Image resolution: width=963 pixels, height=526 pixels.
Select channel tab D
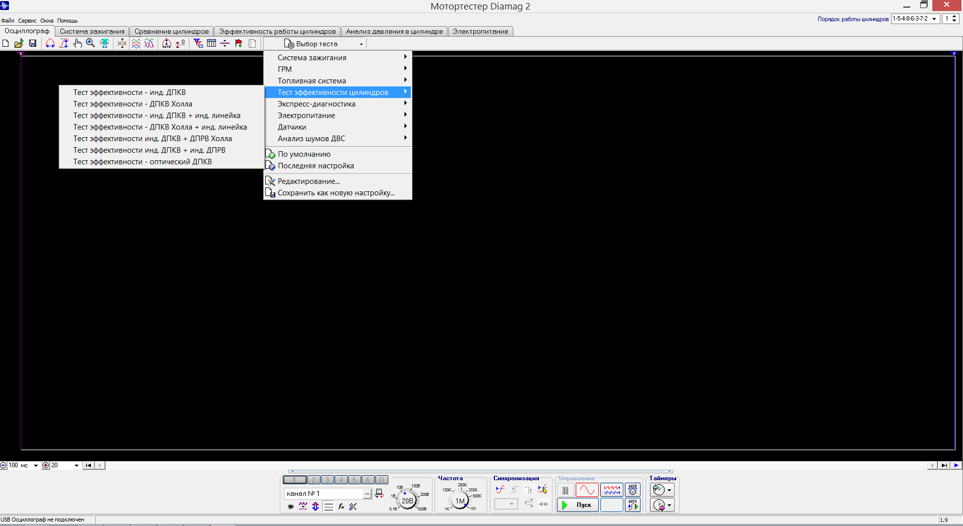click(382, 480)
